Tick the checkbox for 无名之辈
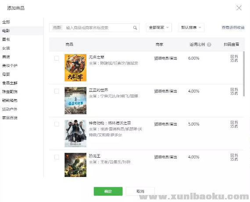Image resolution: width=250 pixels, height=202 pixels. point(57,58)
